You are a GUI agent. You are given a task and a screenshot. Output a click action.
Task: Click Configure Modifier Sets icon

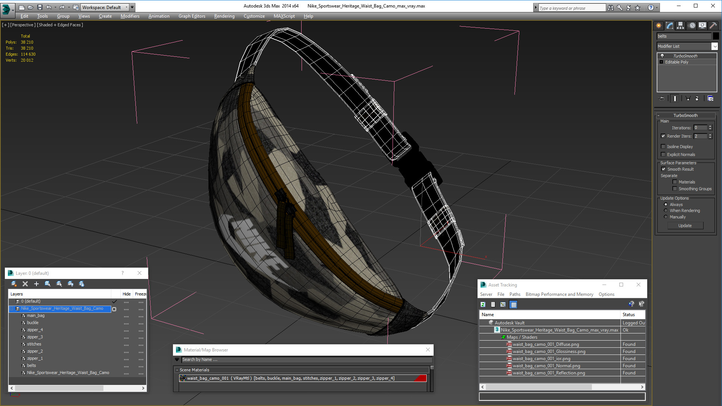[x=710, y=98]
